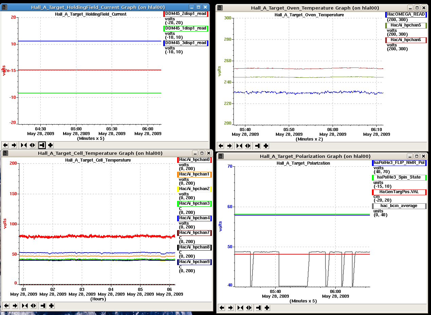Click minus icon in Cell_Temperature graph toolbar
431x315 pixels.
[x=43, y=306]
